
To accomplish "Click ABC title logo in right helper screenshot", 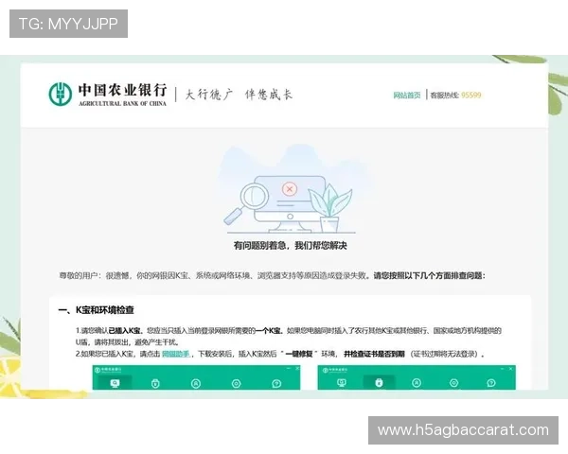I will [335, 370].
